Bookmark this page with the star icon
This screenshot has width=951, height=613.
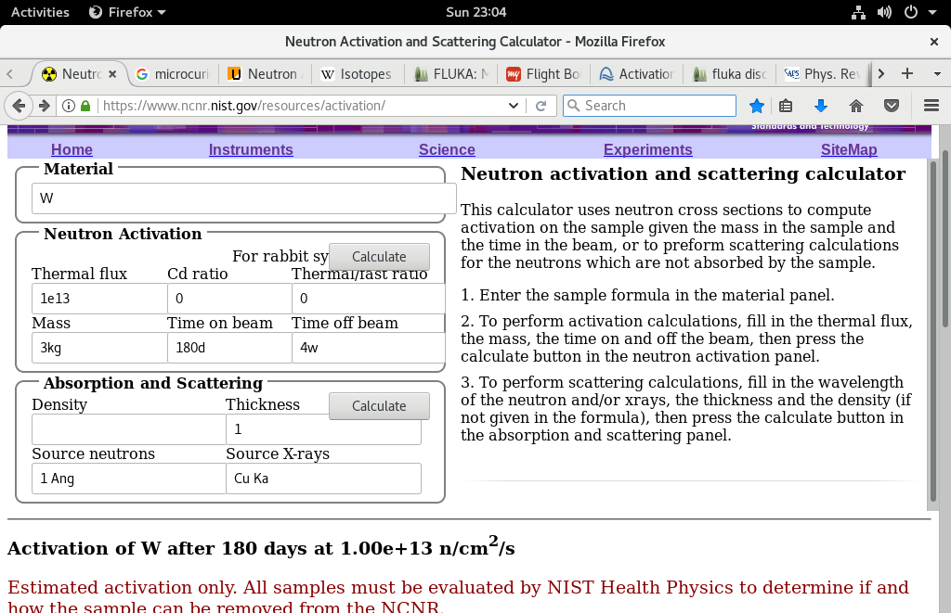click(756, 106)
